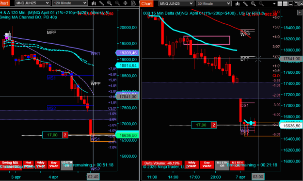Open the MNQ JUN25 instrument selector on the left chart
Screen dimensions: 303x181
32,3
